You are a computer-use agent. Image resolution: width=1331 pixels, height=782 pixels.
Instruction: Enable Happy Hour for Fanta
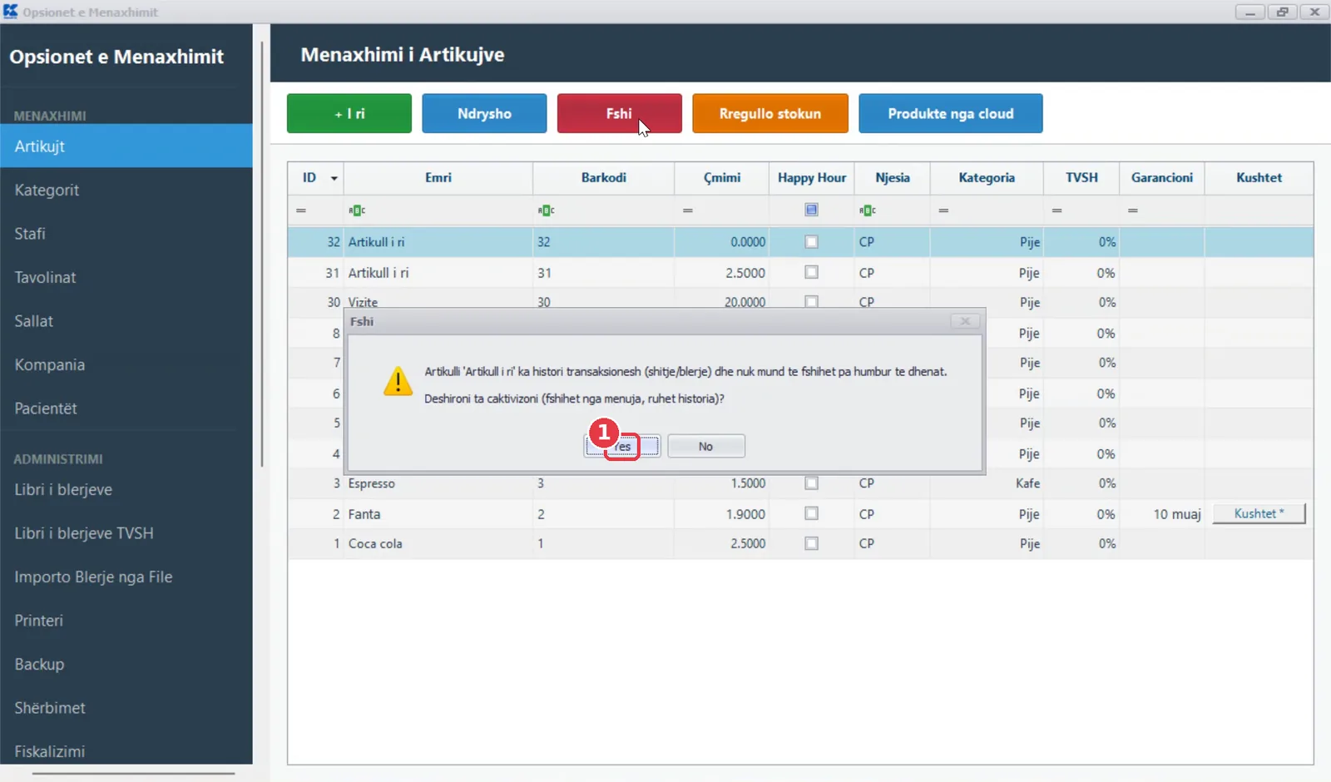tap(811, 514)
